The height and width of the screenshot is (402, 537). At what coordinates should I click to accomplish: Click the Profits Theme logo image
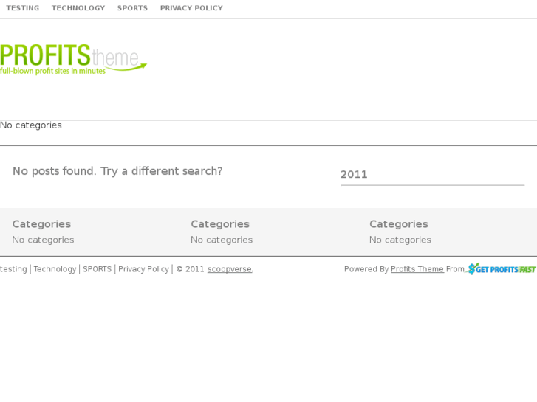[73, 59]
